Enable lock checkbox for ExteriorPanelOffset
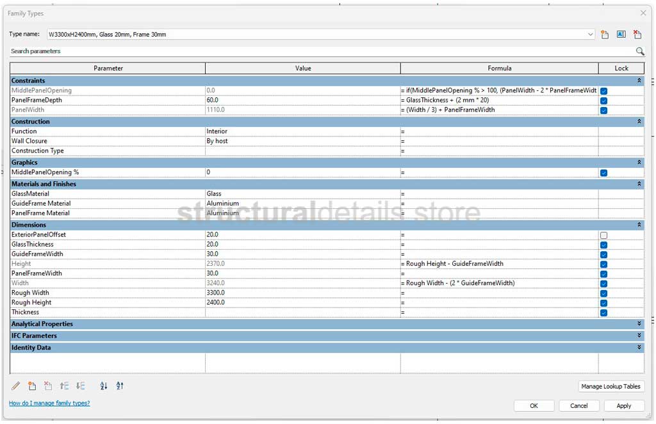 [603, 235]
